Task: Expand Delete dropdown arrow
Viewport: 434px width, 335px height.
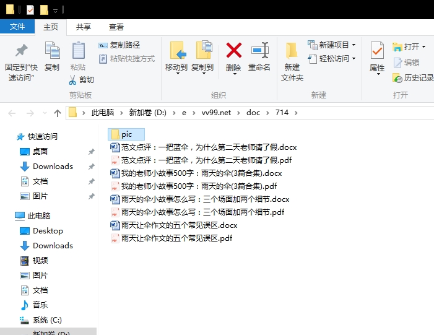Action: tap(235, 74)
